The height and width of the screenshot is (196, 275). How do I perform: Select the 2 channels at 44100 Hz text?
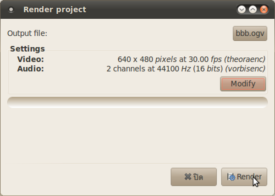click(x=148, y=69)
